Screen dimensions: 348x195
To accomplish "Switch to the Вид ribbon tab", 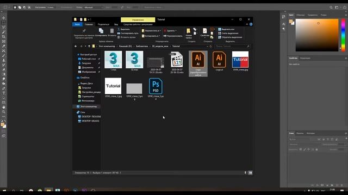I will 116,24.
